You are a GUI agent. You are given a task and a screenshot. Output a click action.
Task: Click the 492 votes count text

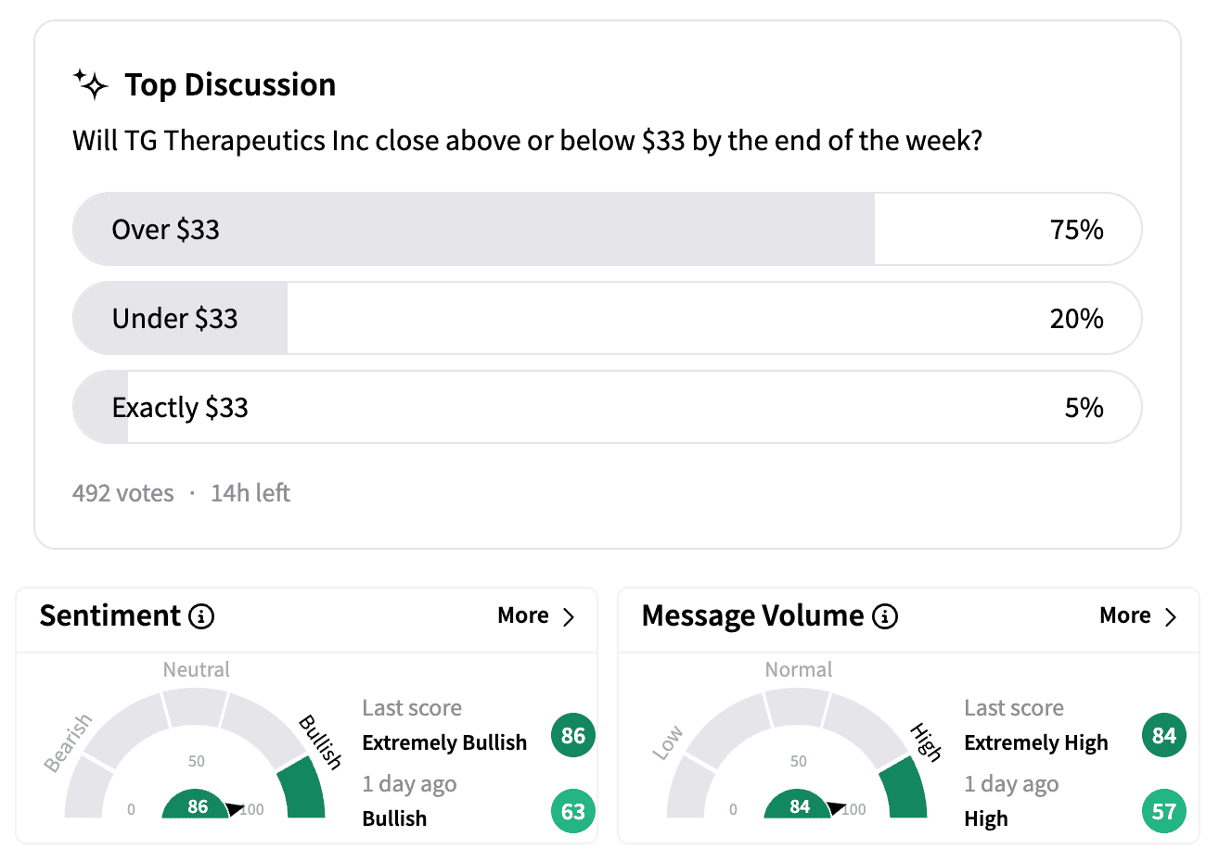(x=123, y=493)
